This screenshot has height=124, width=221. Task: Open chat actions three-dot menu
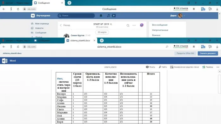[134, 25]
